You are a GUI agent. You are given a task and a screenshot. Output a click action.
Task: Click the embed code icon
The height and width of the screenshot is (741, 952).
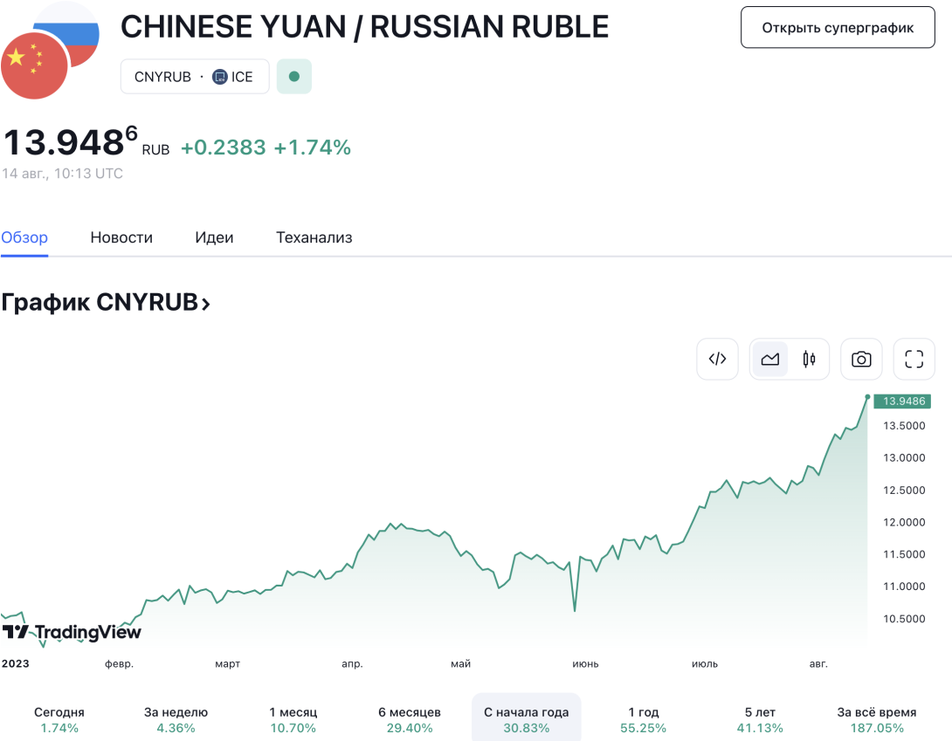717,359
